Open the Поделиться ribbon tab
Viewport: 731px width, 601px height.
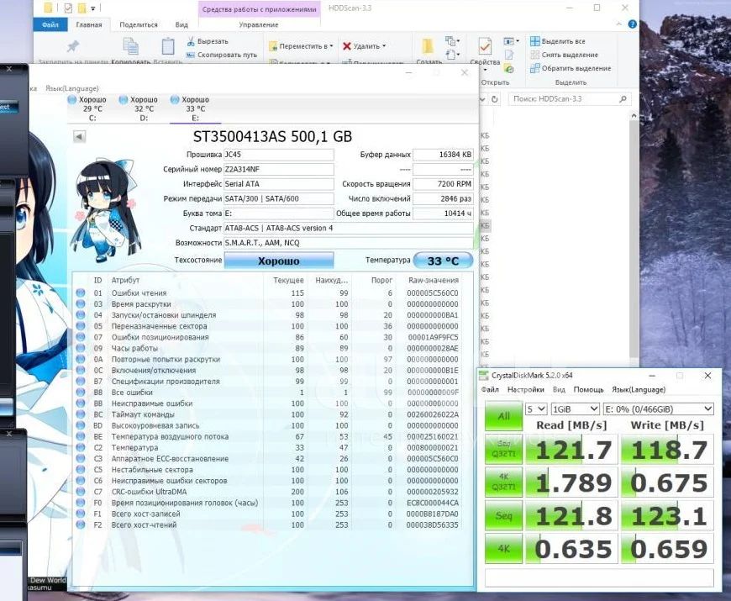139,24
